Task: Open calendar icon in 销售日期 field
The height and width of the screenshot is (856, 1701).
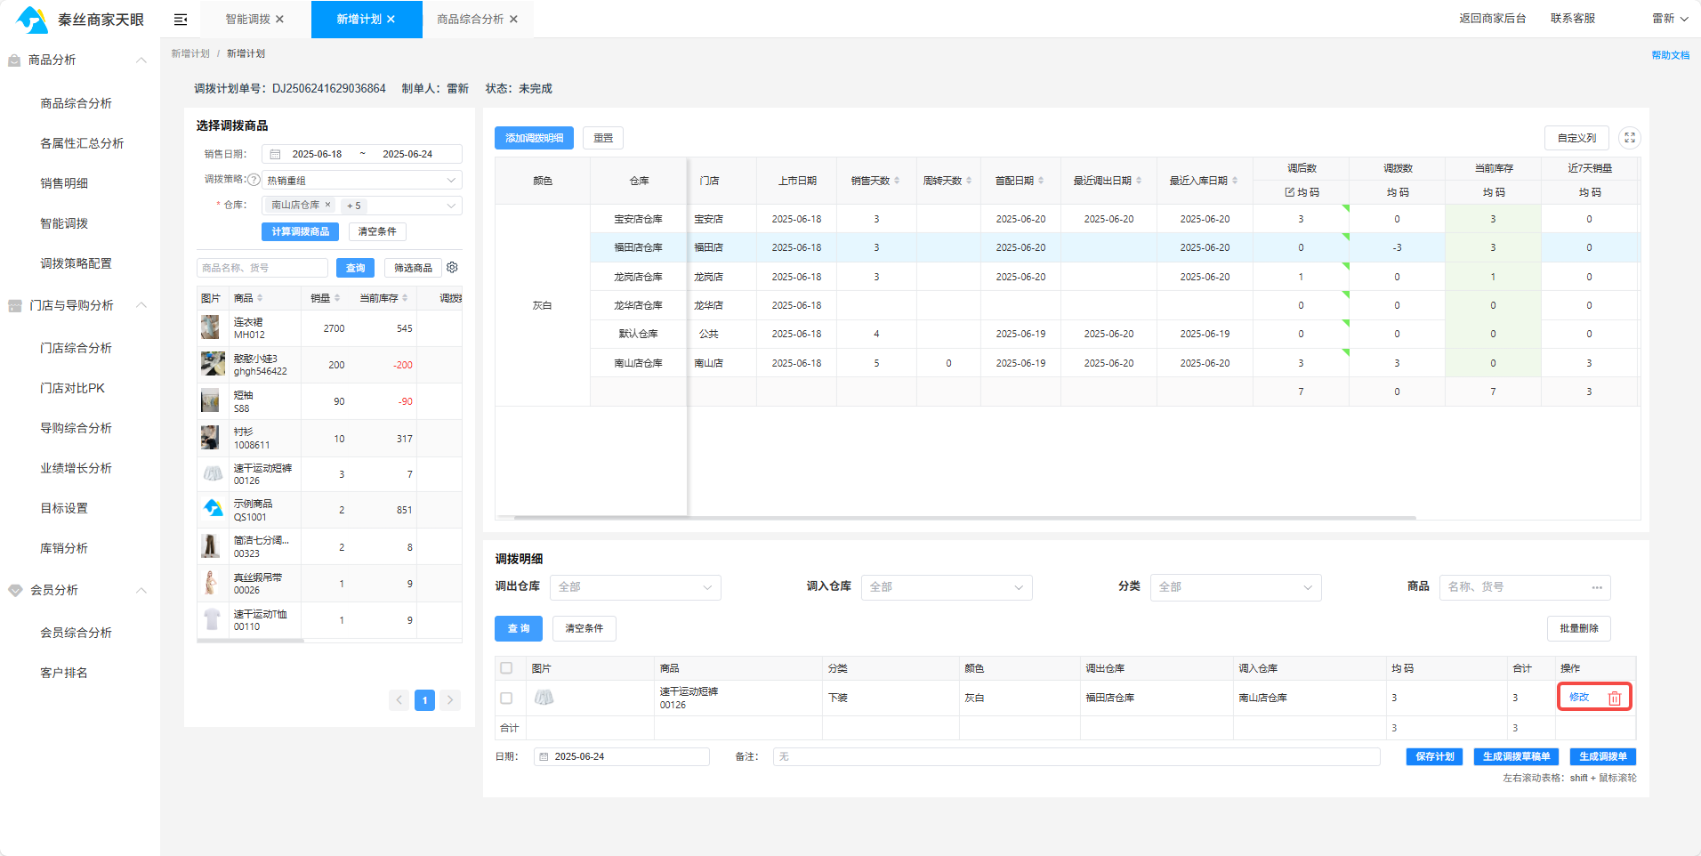Action: pos(276,154)
